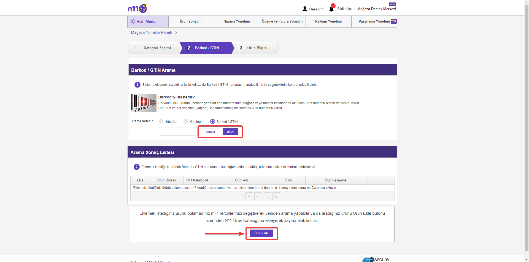This screenshot has width=529, height=262.
Task: Click the SSL secure badge
Action: (375, 259)
